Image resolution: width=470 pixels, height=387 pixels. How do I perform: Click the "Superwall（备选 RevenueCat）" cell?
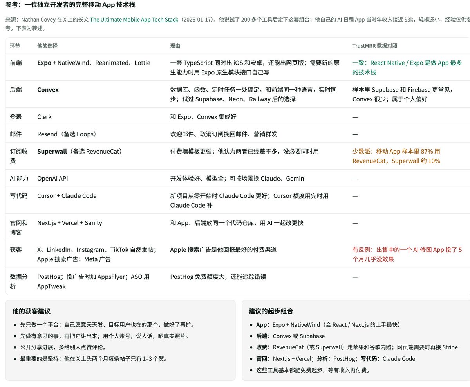tap(81, 151)
